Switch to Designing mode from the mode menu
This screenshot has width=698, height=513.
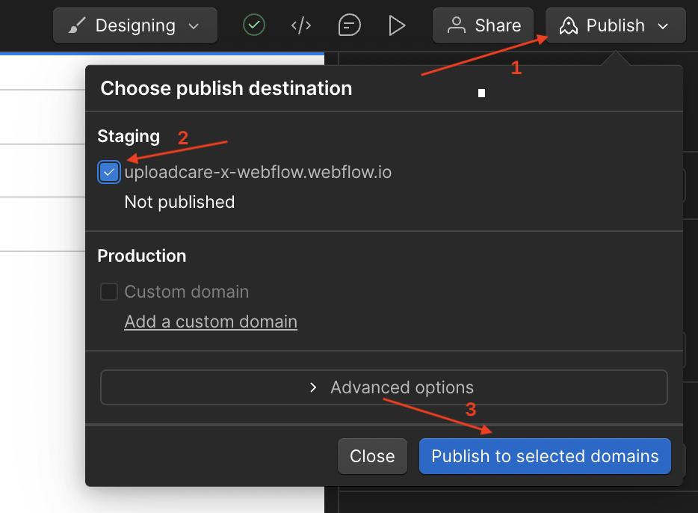click(x=135, y=25)
